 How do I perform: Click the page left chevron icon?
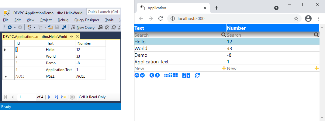(152, 75)
